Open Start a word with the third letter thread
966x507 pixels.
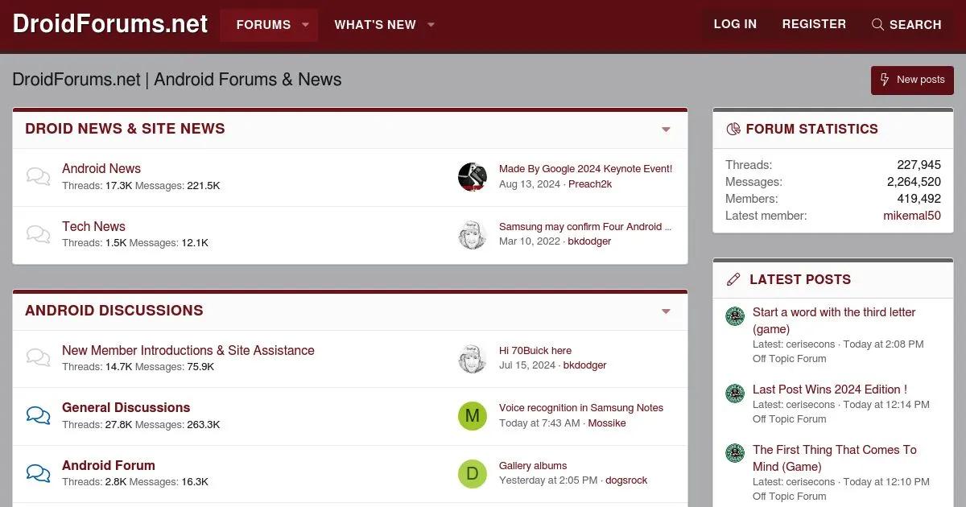834,320
